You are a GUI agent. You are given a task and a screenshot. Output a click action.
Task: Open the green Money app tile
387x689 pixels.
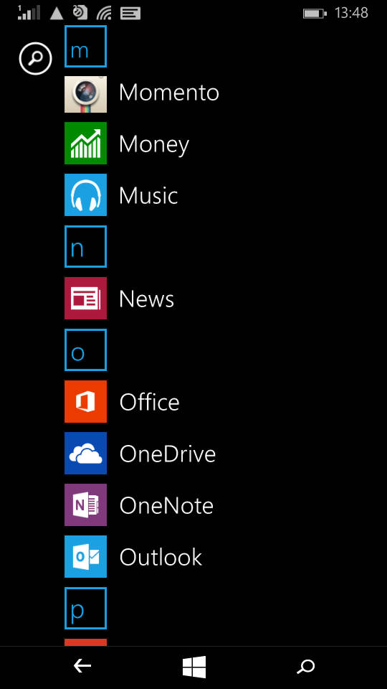coord(85,144)
